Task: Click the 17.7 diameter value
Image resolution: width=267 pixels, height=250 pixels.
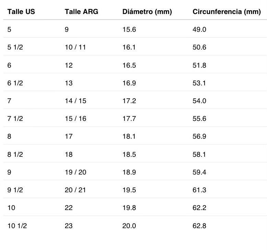Action: click(129, 119)
